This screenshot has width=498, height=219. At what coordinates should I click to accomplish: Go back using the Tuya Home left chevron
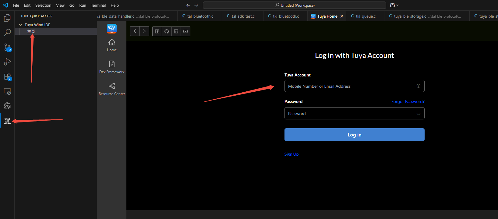pyautogui.click(x=135, y=31)
